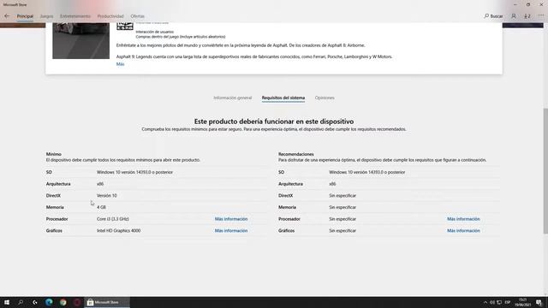Click the 'x86' value under Mínimo
This screenshot has height=308, width=548.
(x=100, y=184)
